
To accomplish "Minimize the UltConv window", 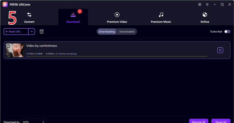I will coord(215,4).
